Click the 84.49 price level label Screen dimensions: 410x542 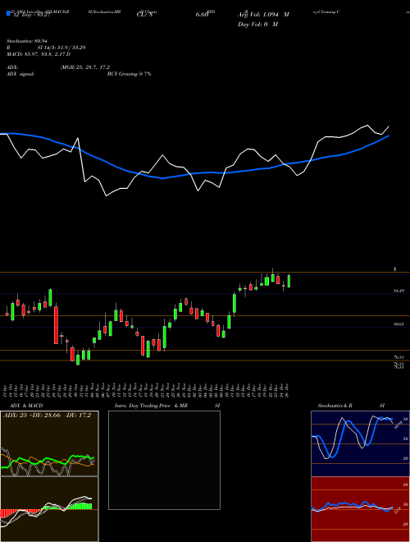[399, 292]
